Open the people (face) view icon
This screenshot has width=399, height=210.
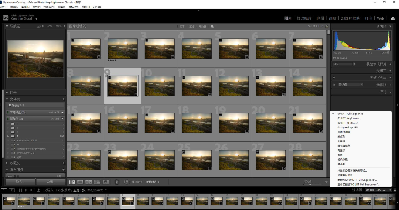point(106,182)
